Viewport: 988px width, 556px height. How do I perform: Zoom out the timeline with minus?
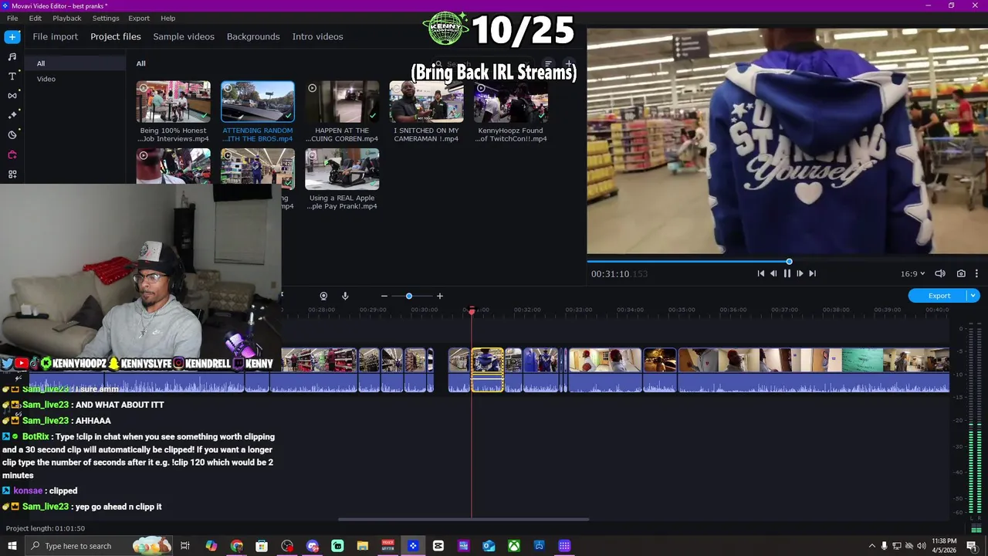(x=384, y=296)
